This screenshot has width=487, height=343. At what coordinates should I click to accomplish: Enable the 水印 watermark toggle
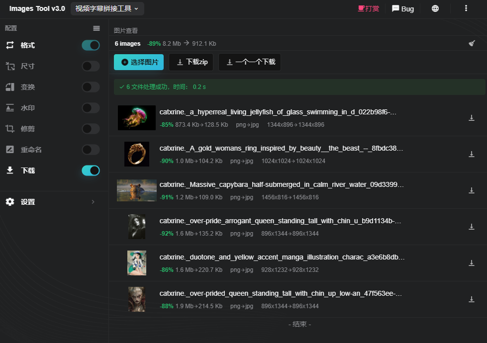[x=91, y=108]
